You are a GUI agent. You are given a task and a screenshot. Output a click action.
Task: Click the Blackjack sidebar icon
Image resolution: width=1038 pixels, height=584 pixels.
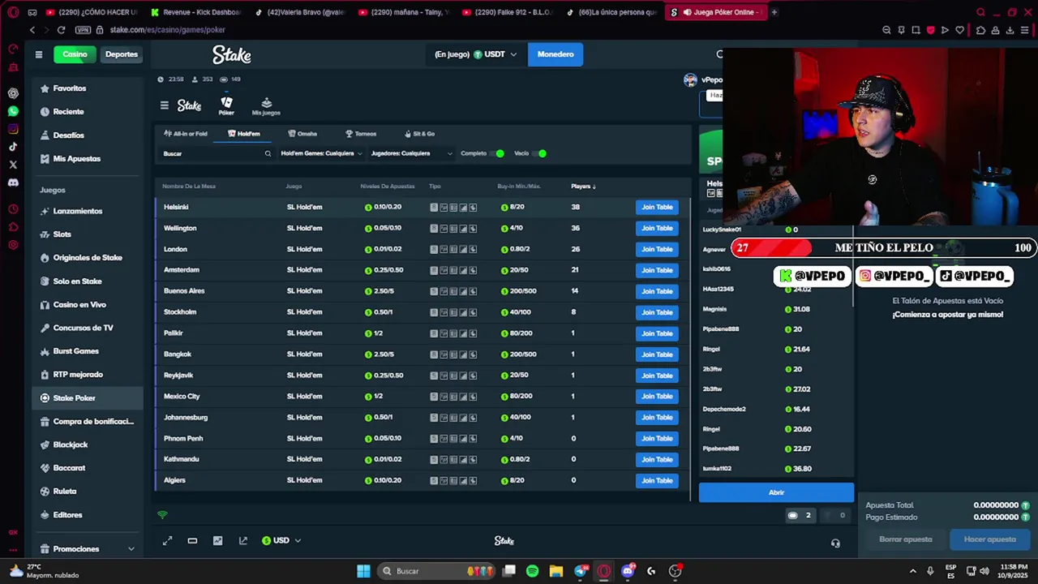click(x=45, y=444)
